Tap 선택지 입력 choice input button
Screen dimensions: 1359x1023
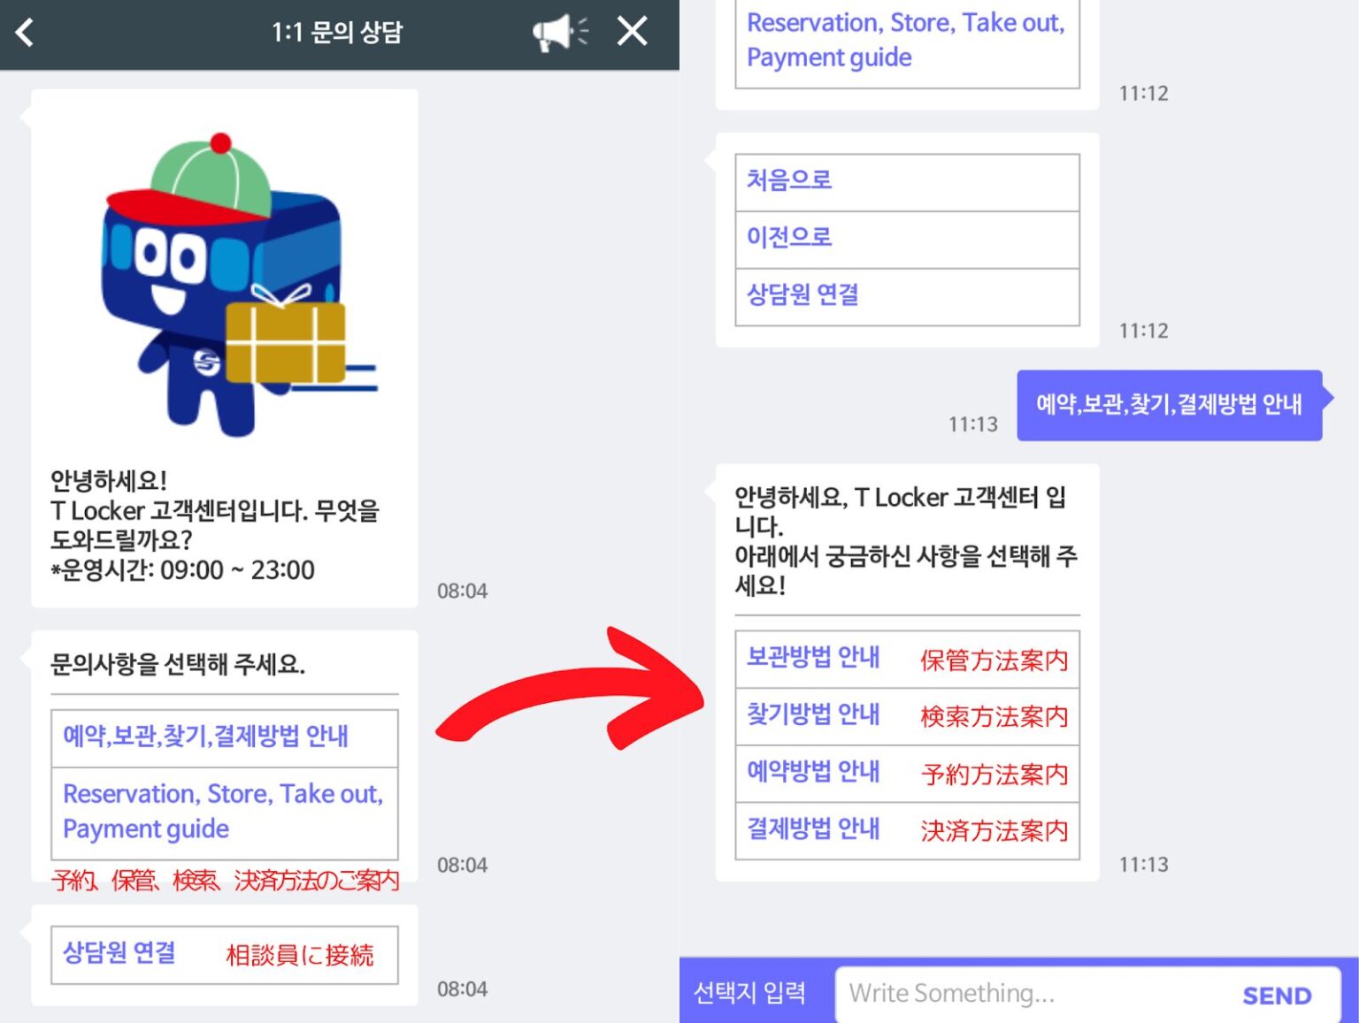(753, 992)
